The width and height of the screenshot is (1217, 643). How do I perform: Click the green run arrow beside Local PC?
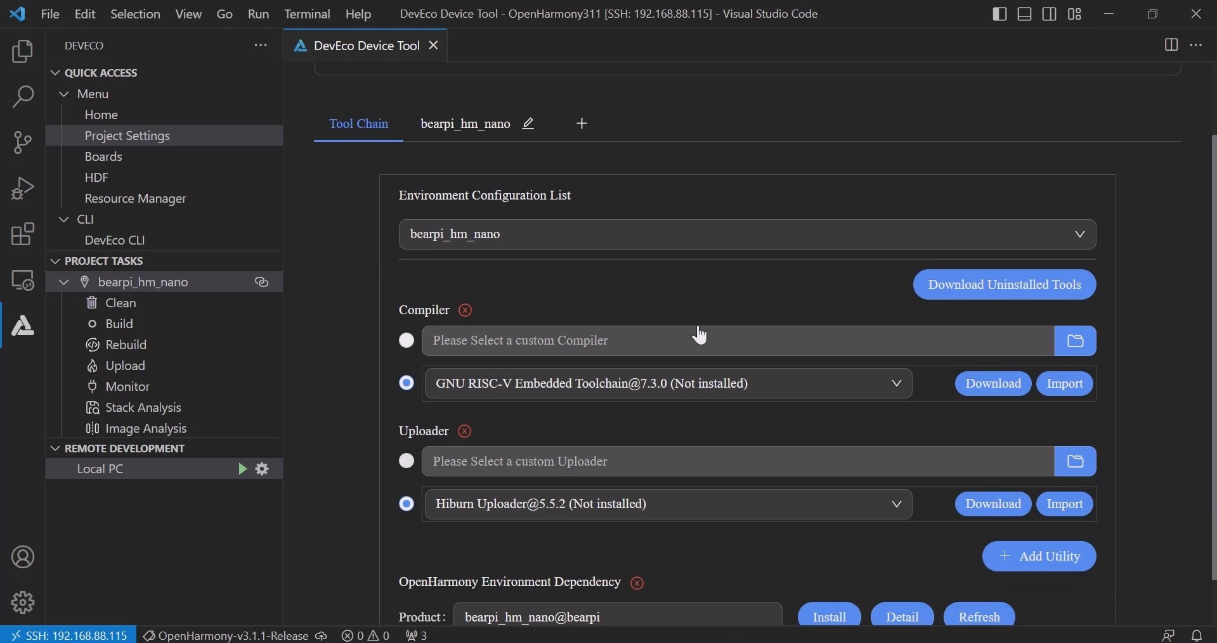pos(242,469)
